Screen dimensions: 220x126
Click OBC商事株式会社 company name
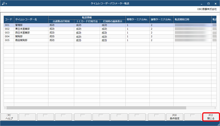coord(207,9)
